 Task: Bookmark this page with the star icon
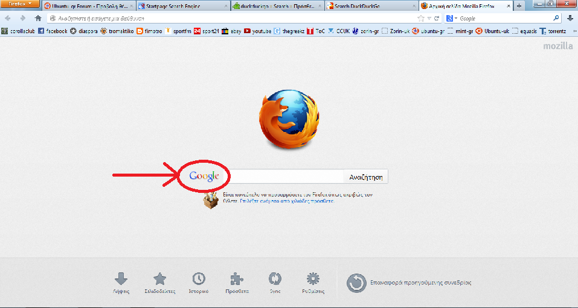pyautogui.click(x=420, y=18)
